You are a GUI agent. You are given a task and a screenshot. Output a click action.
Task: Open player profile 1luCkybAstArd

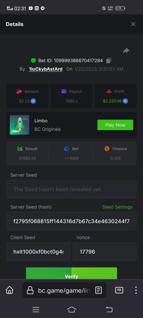point(46,69)
